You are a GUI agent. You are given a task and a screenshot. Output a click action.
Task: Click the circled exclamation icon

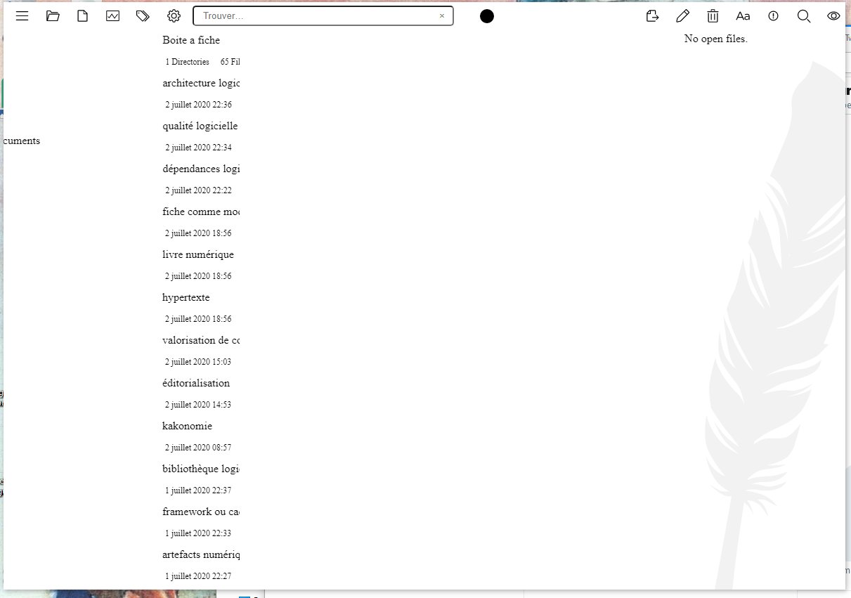click(774, 16)
